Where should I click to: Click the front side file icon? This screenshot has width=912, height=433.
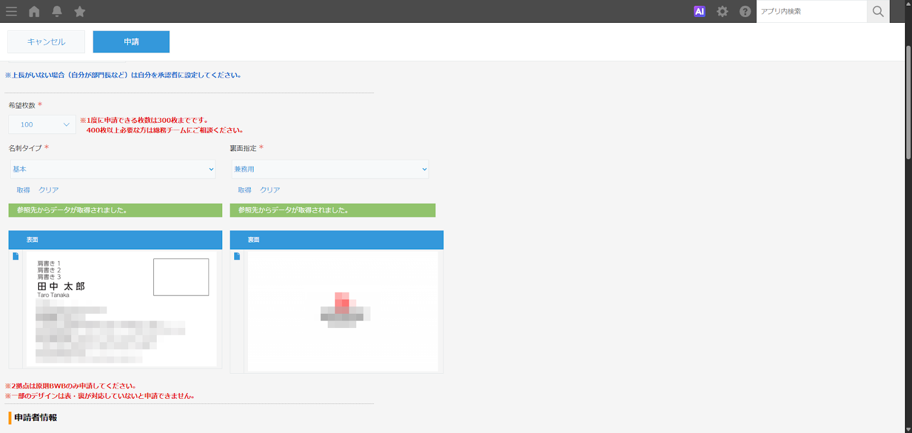[16, 256]
